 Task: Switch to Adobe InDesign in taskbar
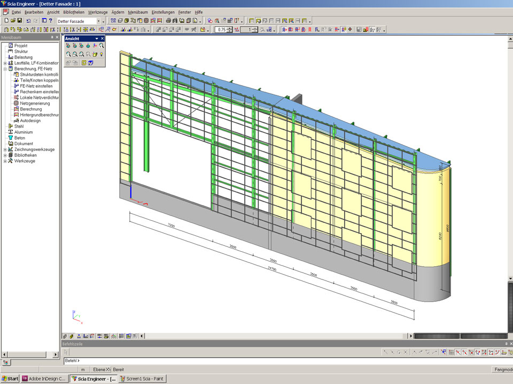[45, 379]
